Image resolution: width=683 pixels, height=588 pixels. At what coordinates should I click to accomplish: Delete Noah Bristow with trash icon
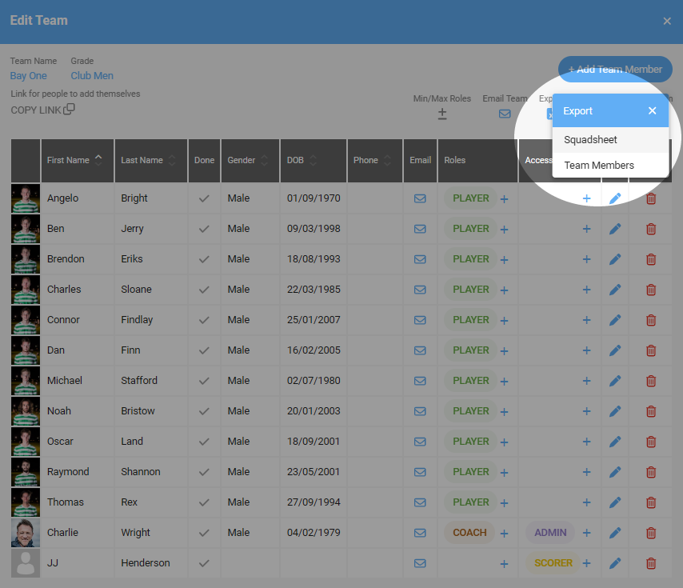[x=651, y=411]
